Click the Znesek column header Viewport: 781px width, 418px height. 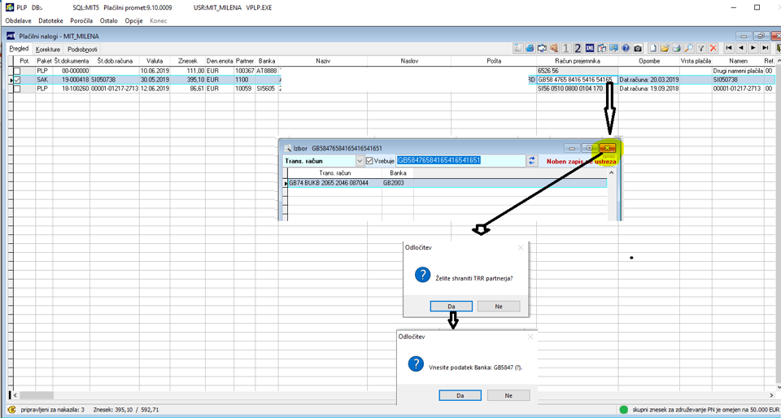(187, 61)
